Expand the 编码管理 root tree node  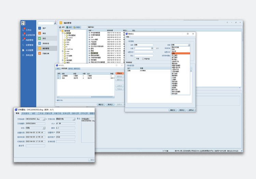point(61,31)
